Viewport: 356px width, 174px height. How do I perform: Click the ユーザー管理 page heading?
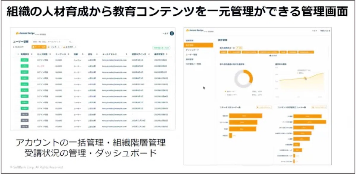click(21, 42)
